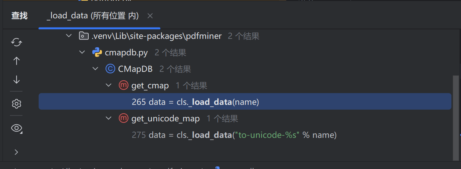The height and width of the screenshot is (169, 461).
Task: Collapse the cmapdb.py file node
Action: coord(82,52)
